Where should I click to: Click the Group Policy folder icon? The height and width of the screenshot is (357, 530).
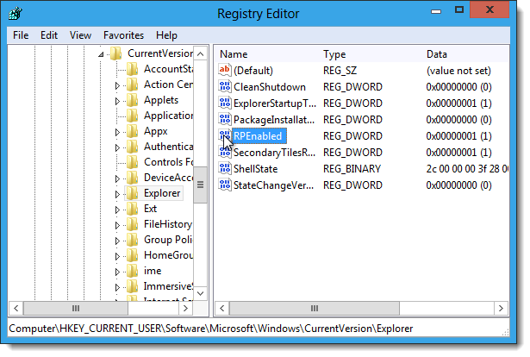pyautogui.click(x=132, y=240)
